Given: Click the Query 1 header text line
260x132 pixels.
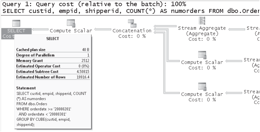Looking at the screenshot, I should pyautogui.click(x=95, y=4).
